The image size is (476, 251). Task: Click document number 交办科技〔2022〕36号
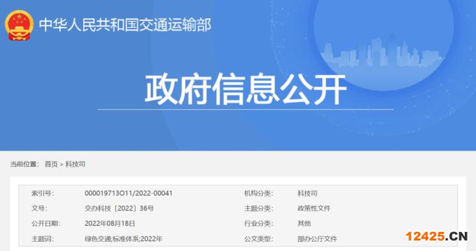click(x=119, y=208)
